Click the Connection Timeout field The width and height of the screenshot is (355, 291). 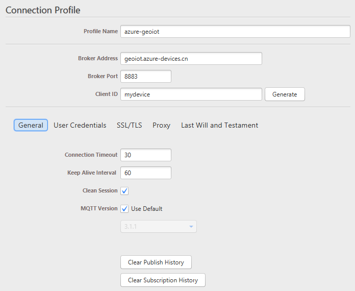145,155
